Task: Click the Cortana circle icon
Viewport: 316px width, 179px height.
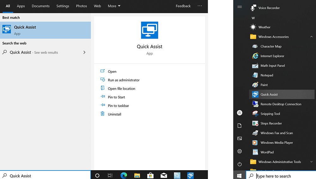Action: tap(97, 176)
